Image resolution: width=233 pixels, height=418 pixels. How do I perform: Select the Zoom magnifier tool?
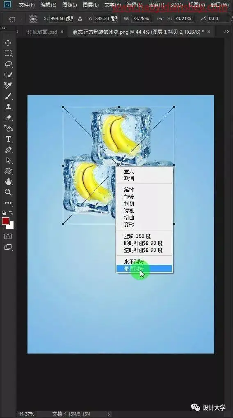point(8,192)
